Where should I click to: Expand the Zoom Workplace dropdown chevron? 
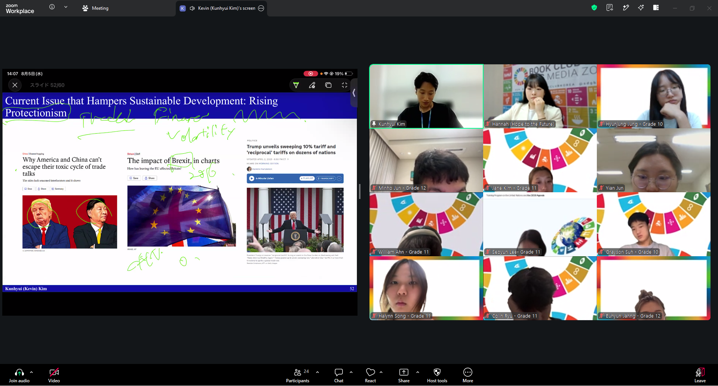point(66,7)
